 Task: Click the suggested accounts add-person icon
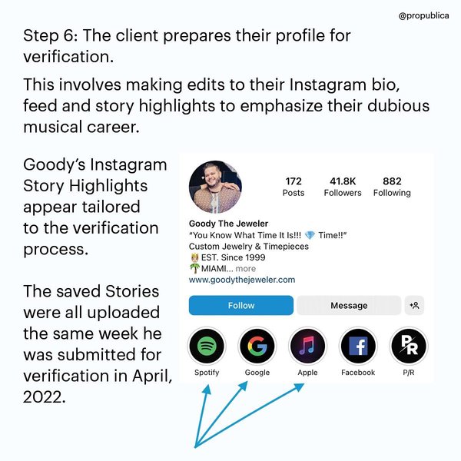[414, 305]
